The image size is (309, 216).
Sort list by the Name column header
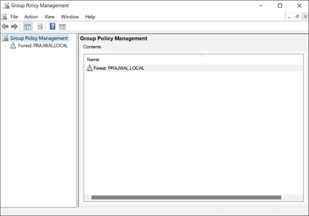[x=93, y=60]
